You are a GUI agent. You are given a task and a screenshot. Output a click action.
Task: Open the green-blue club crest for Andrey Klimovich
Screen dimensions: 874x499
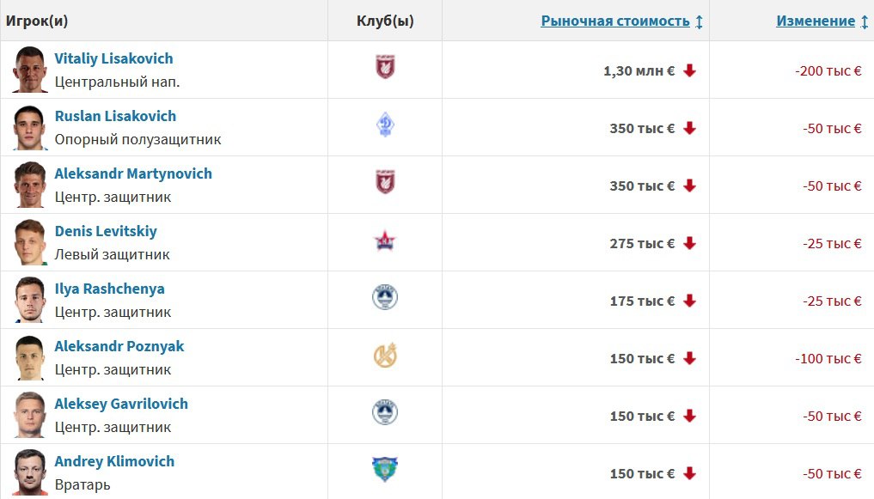point(385,469)
